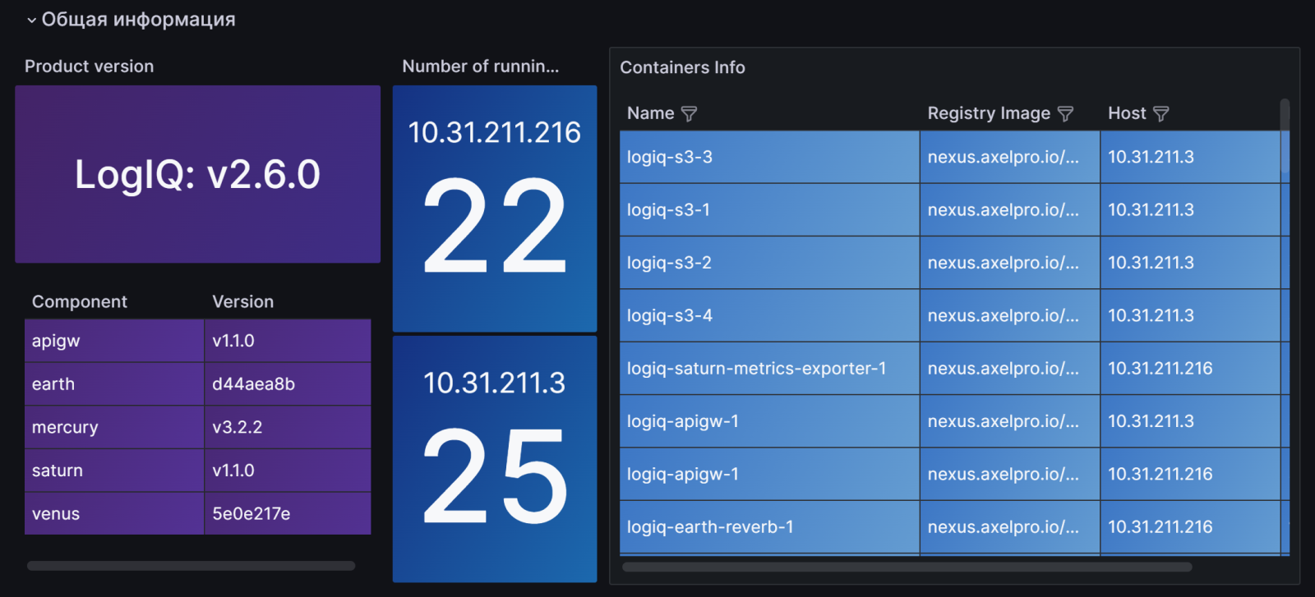Click the logiq-saturn-metrics-exporter-1 name cell
1315x597 pixels.
coord(756,369)
